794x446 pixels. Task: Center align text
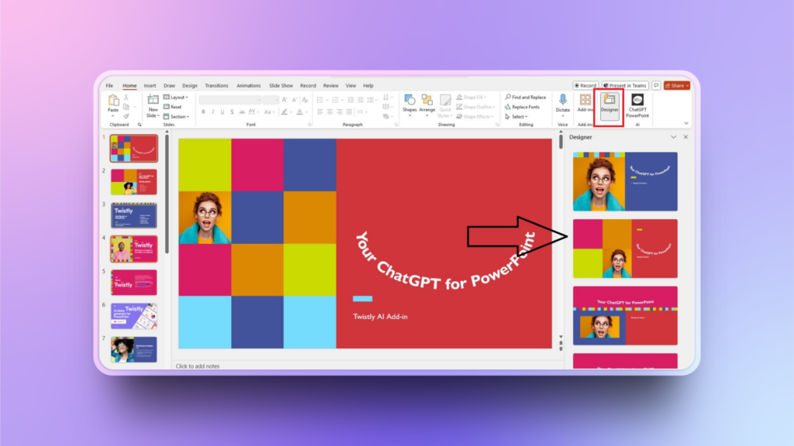[330, 111]
